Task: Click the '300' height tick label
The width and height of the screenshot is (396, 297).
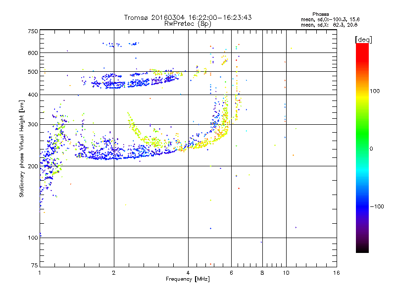Action: [x=33, y=125]
